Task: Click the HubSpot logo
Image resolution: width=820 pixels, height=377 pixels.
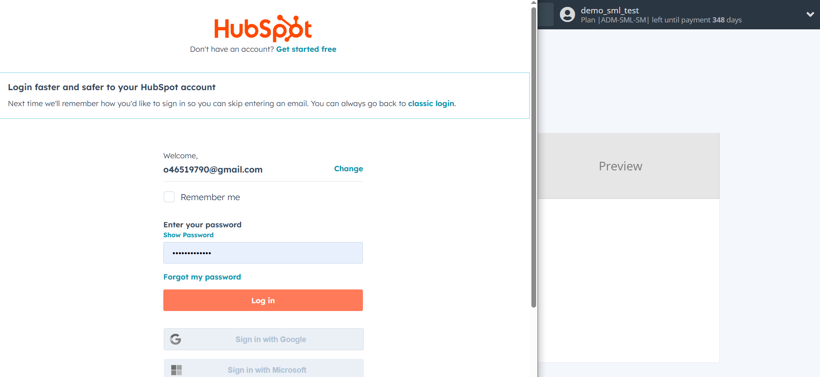Action: click(x=263, y=28)
